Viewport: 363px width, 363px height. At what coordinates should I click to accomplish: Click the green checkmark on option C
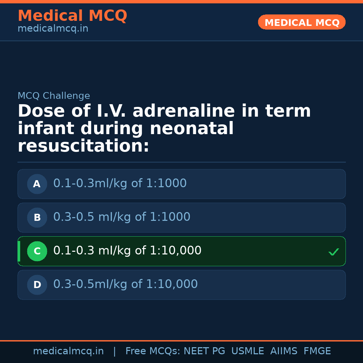tap(333, 251)
